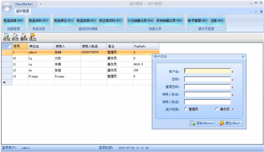Open 账号管理 (F6) accounts
The height and width of the screenshot is (152, 264).
tap(198, 21)
